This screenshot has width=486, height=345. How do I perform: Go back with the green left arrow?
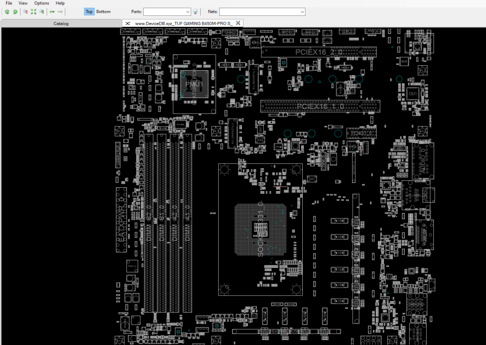point(52,12)
